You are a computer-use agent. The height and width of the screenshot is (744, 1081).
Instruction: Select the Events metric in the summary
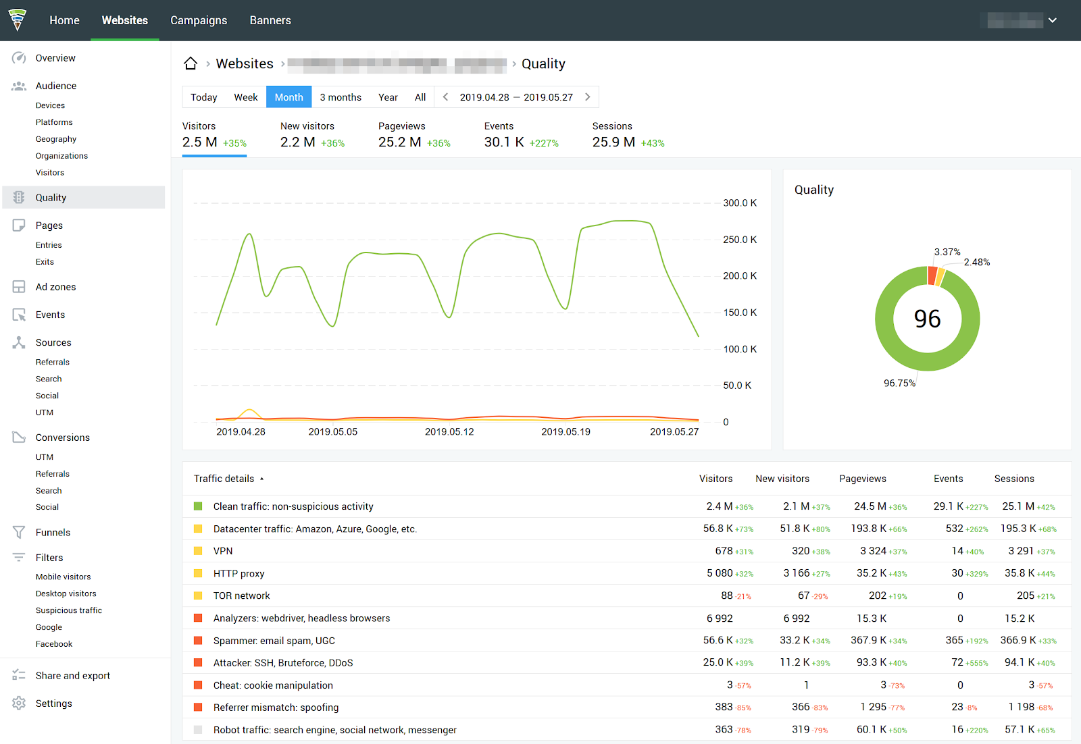click(522, 136)
